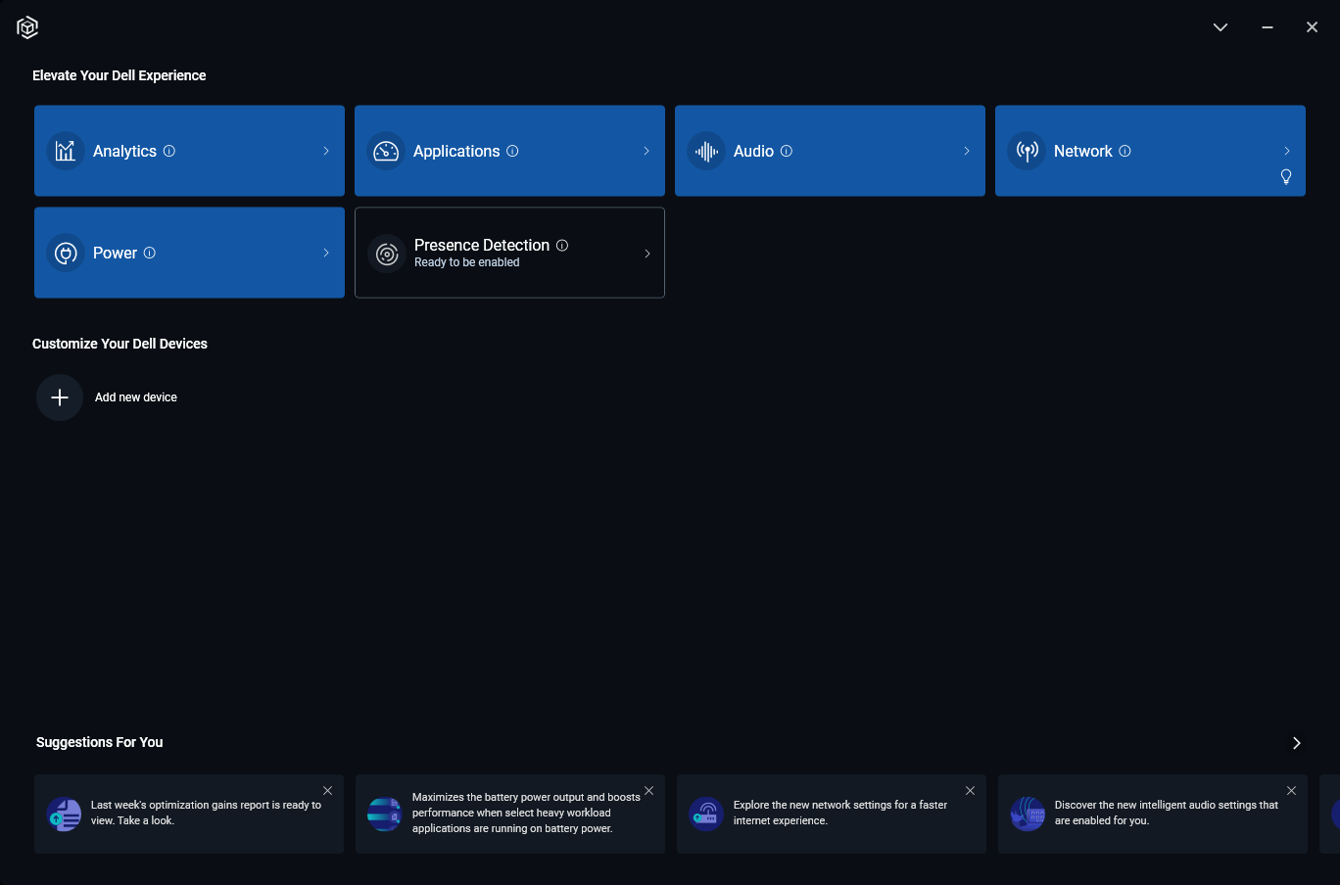
Task: Add new device plus button
Action: [x=60, y=397]
